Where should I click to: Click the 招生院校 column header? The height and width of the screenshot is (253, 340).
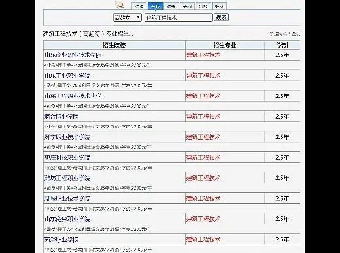(114, 45)
